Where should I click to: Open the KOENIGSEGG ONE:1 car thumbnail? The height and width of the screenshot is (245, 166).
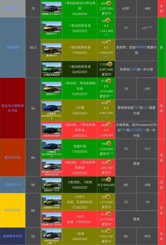pyautogui.click(x=52, y=234)
